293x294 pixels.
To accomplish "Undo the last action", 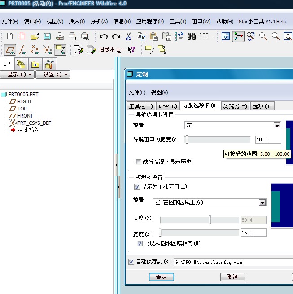I will point(103,36).
